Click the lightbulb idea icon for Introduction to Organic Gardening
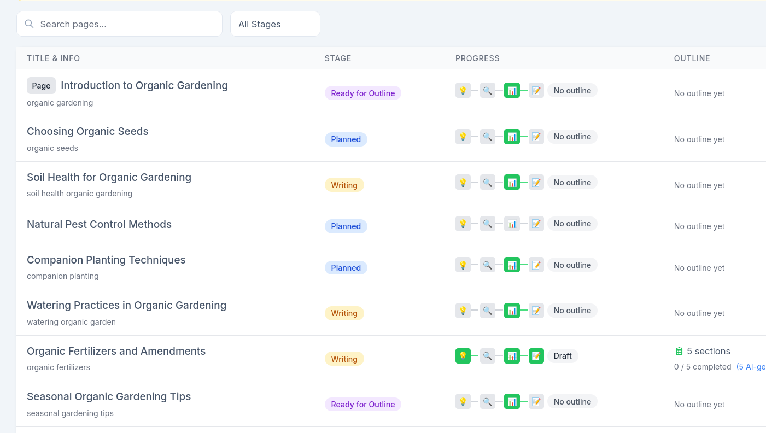This screenshot has height=433, width=766. [x=463, y=90]
